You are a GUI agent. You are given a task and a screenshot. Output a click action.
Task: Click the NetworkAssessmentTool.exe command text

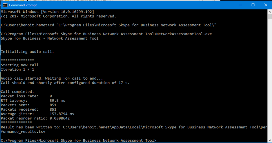[x=184, y=34]
